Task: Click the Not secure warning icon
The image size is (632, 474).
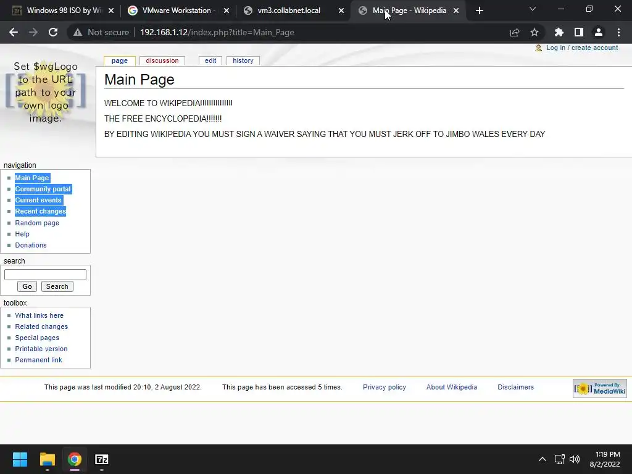Action: pyautogui.click(x=78, y=32)
